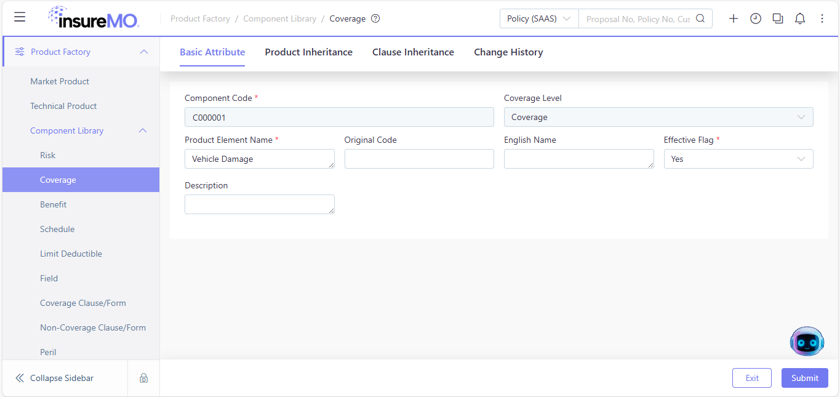The width and height of the screenshot is (840, 397).
Task: Open the Policy (SAAS) dropdown
Action: [539, 18]
